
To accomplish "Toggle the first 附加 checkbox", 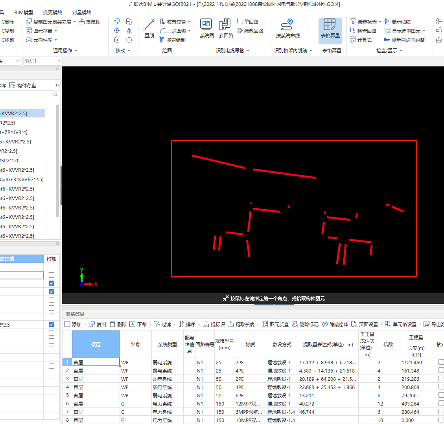I will [52, 275].
